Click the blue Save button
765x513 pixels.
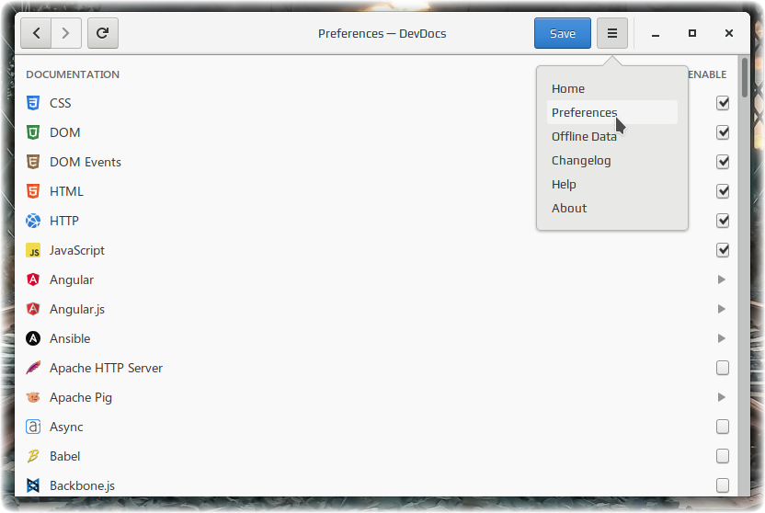point(563,33)
